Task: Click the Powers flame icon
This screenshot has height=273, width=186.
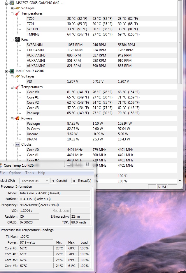Action: [17, 118]
